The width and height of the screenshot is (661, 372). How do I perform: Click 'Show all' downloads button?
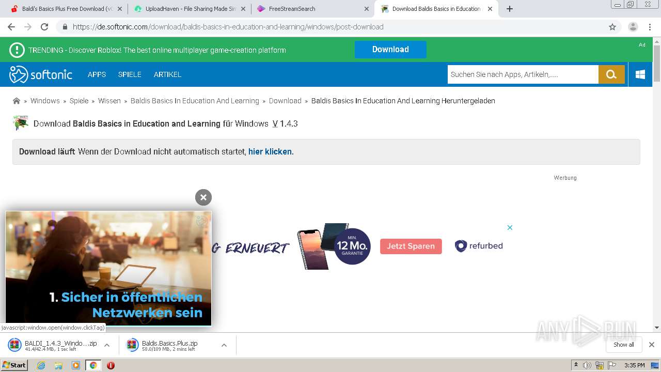click(x=623, y=345)
